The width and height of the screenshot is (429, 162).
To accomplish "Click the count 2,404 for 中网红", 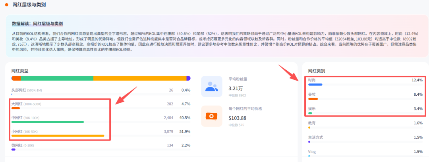I will tap(168, 118).
